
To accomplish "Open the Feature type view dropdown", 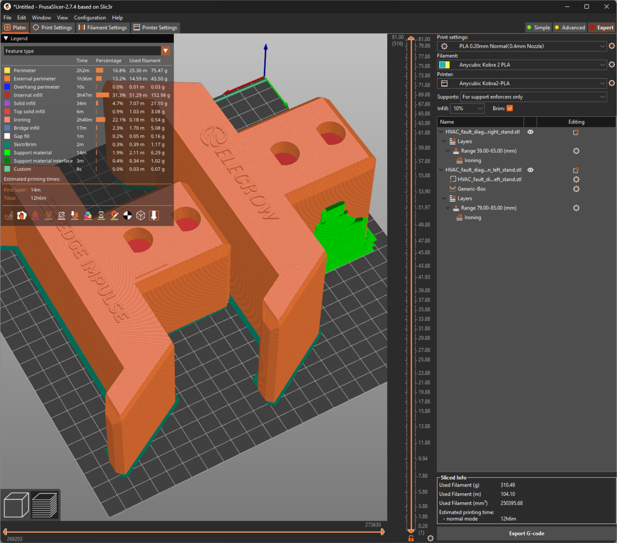I will (x=87, y=51).
